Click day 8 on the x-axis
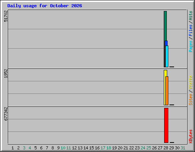Image resolution: width=195 pixels, height=152 pixels. click(x=53, y=148)
